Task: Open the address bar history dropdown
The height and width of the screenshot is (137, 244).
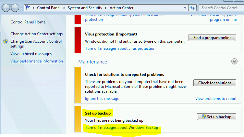Action: pos(185,7)
